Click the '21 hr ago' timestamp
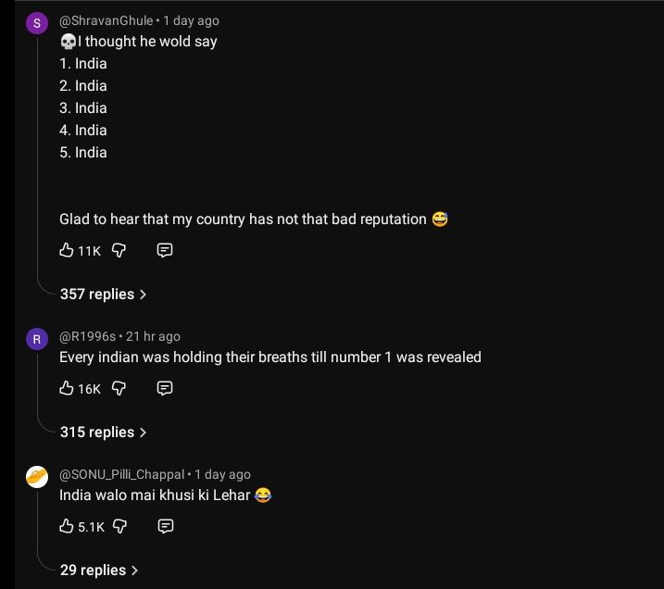This screenshot has width=664, height=589. 154,336
